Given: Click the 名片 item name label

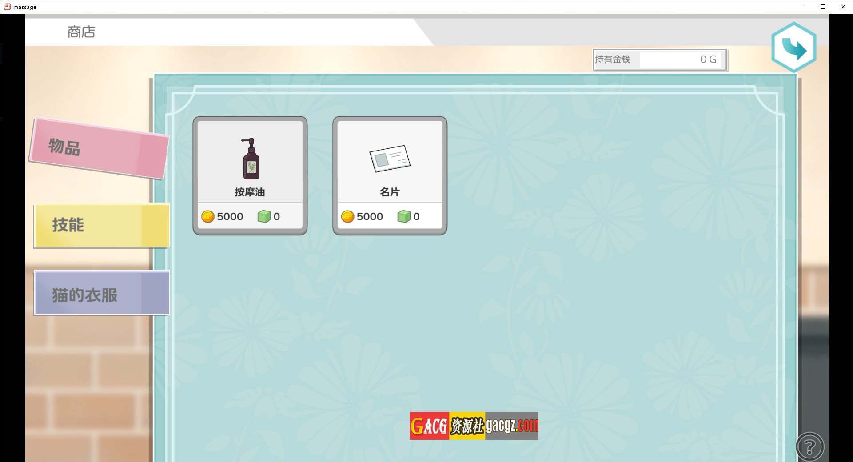Looking at the screenshot, I should click(390, 192).
